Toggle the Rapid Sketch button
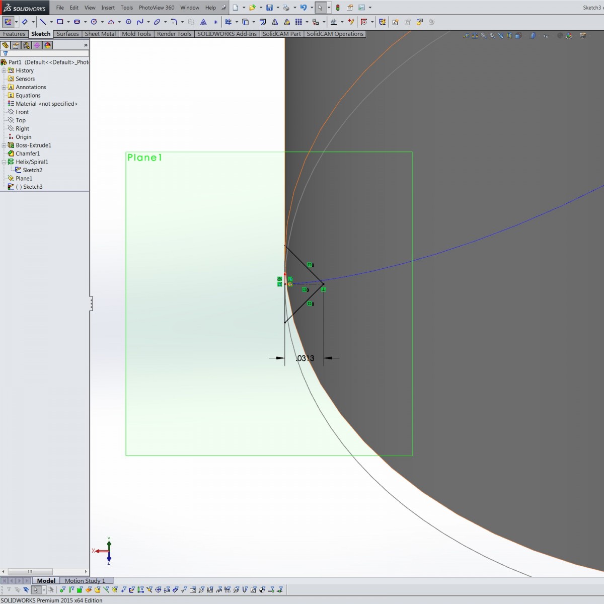Image resolution: width=604 pixels, height=604 pixels. [383, 22]
